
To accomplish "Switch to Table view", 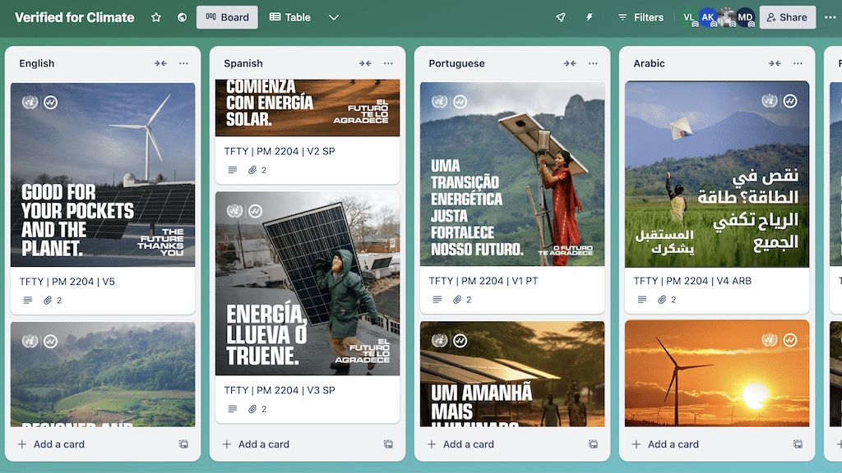I will 290,17.
